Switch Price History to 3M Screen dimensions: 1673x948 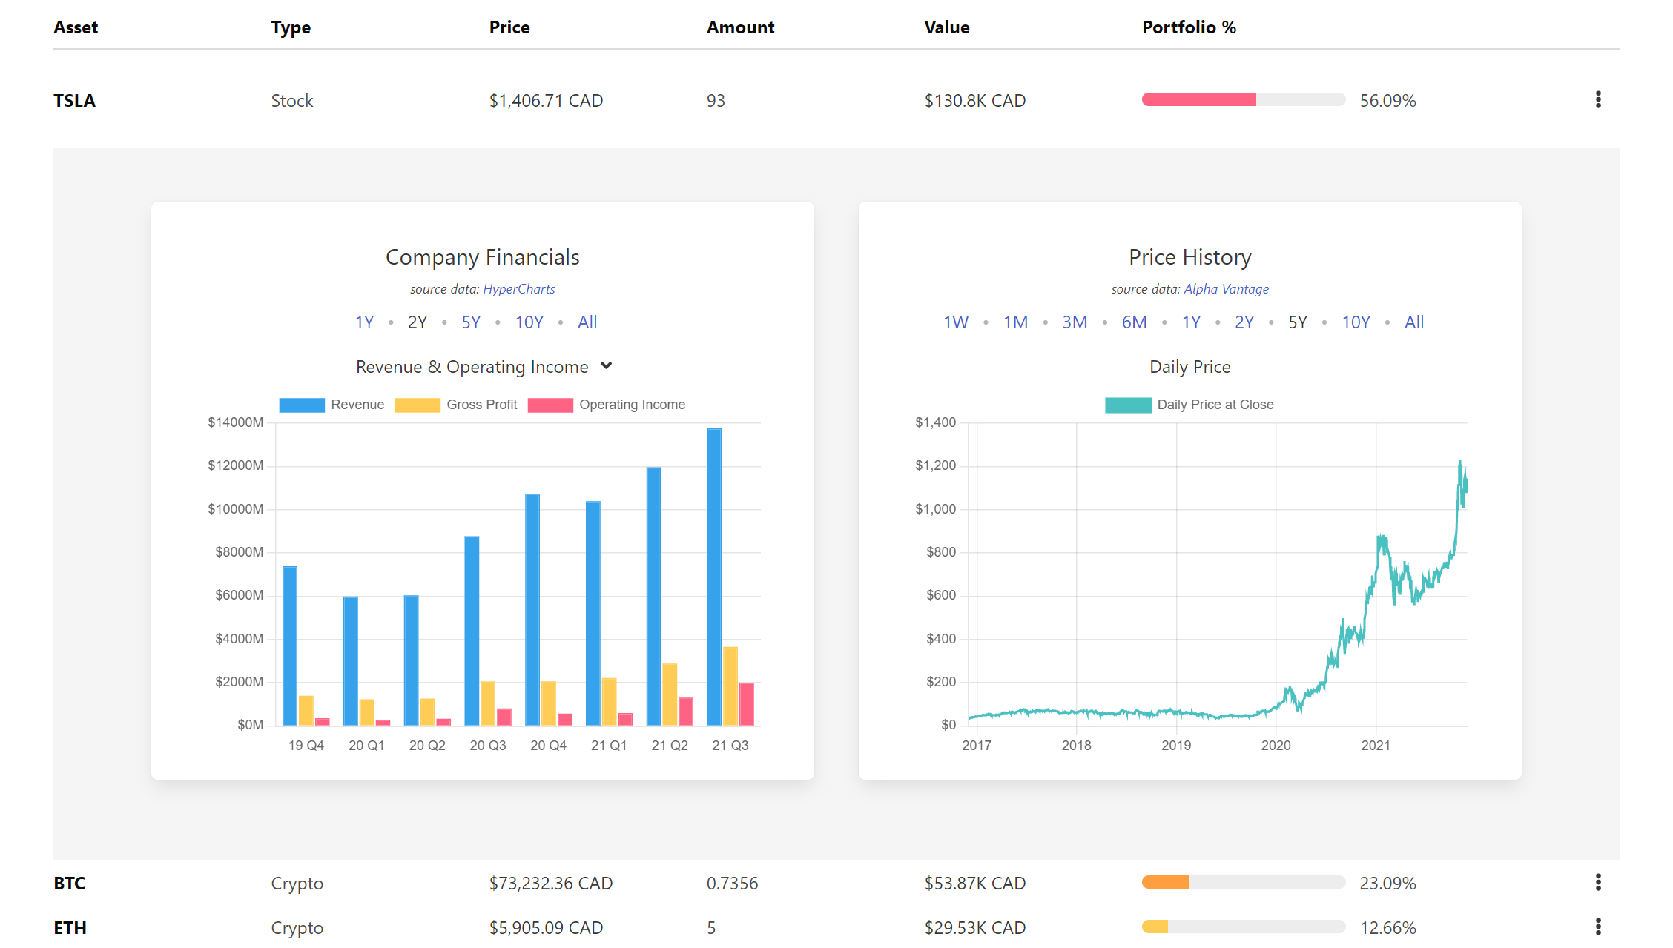[x=1075, y=322]
